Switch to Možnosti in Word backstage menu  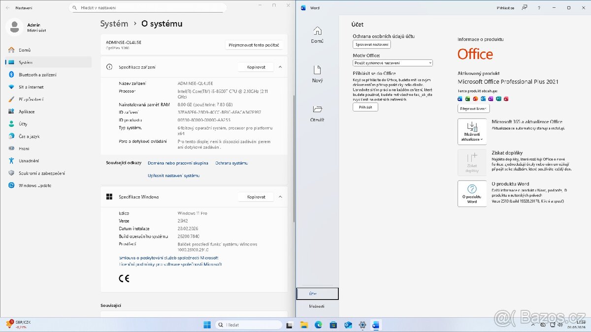(317, 305)
